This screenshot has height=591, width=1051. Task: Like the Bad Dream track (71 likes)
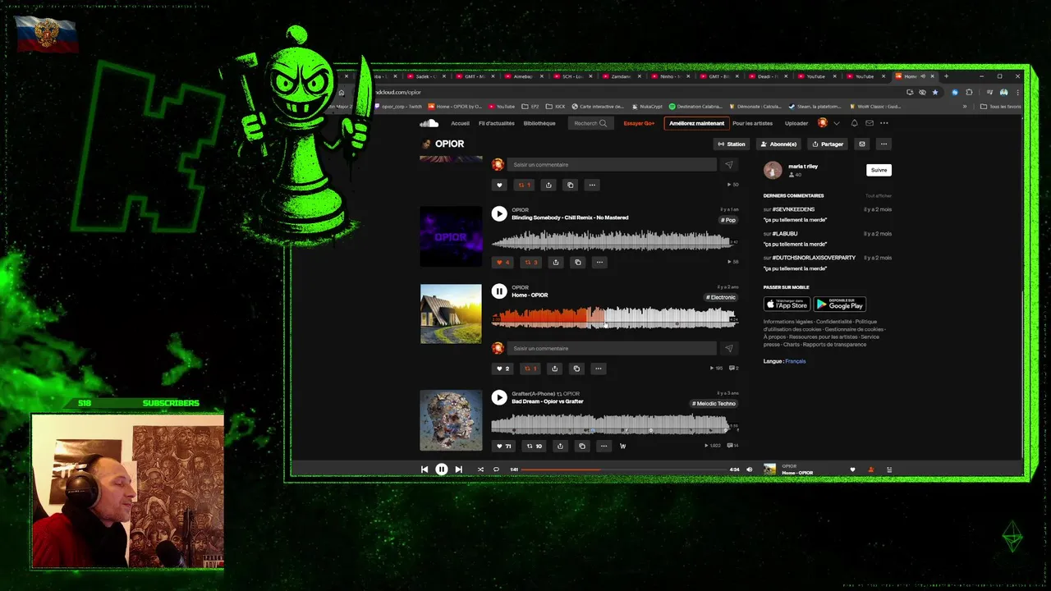click(503, 447)
